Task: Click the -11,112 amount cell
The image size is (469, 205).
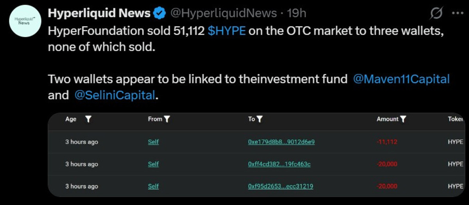Action: pyautogui.click(x=387, y=142)
